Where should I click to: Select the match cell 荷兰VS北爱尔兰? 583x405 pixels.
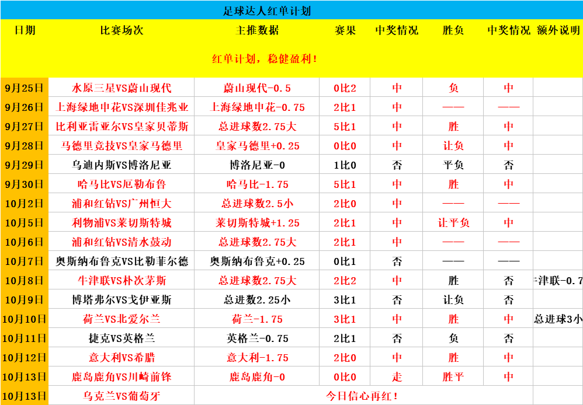(x=122, y=319)
